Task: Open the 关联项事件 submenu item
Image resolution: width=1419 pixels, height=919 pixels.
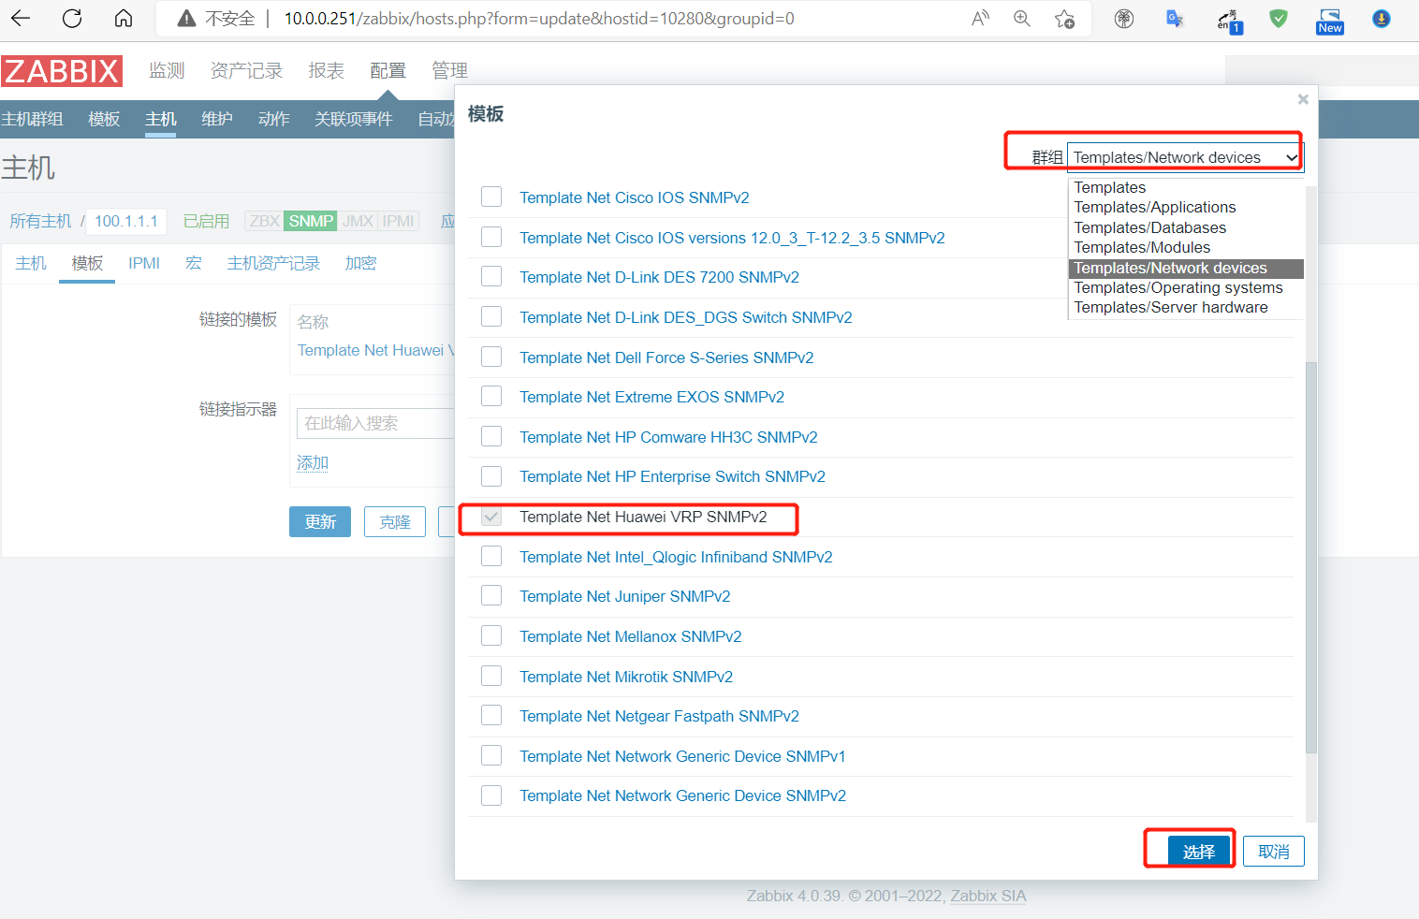Action: [354, 119]
